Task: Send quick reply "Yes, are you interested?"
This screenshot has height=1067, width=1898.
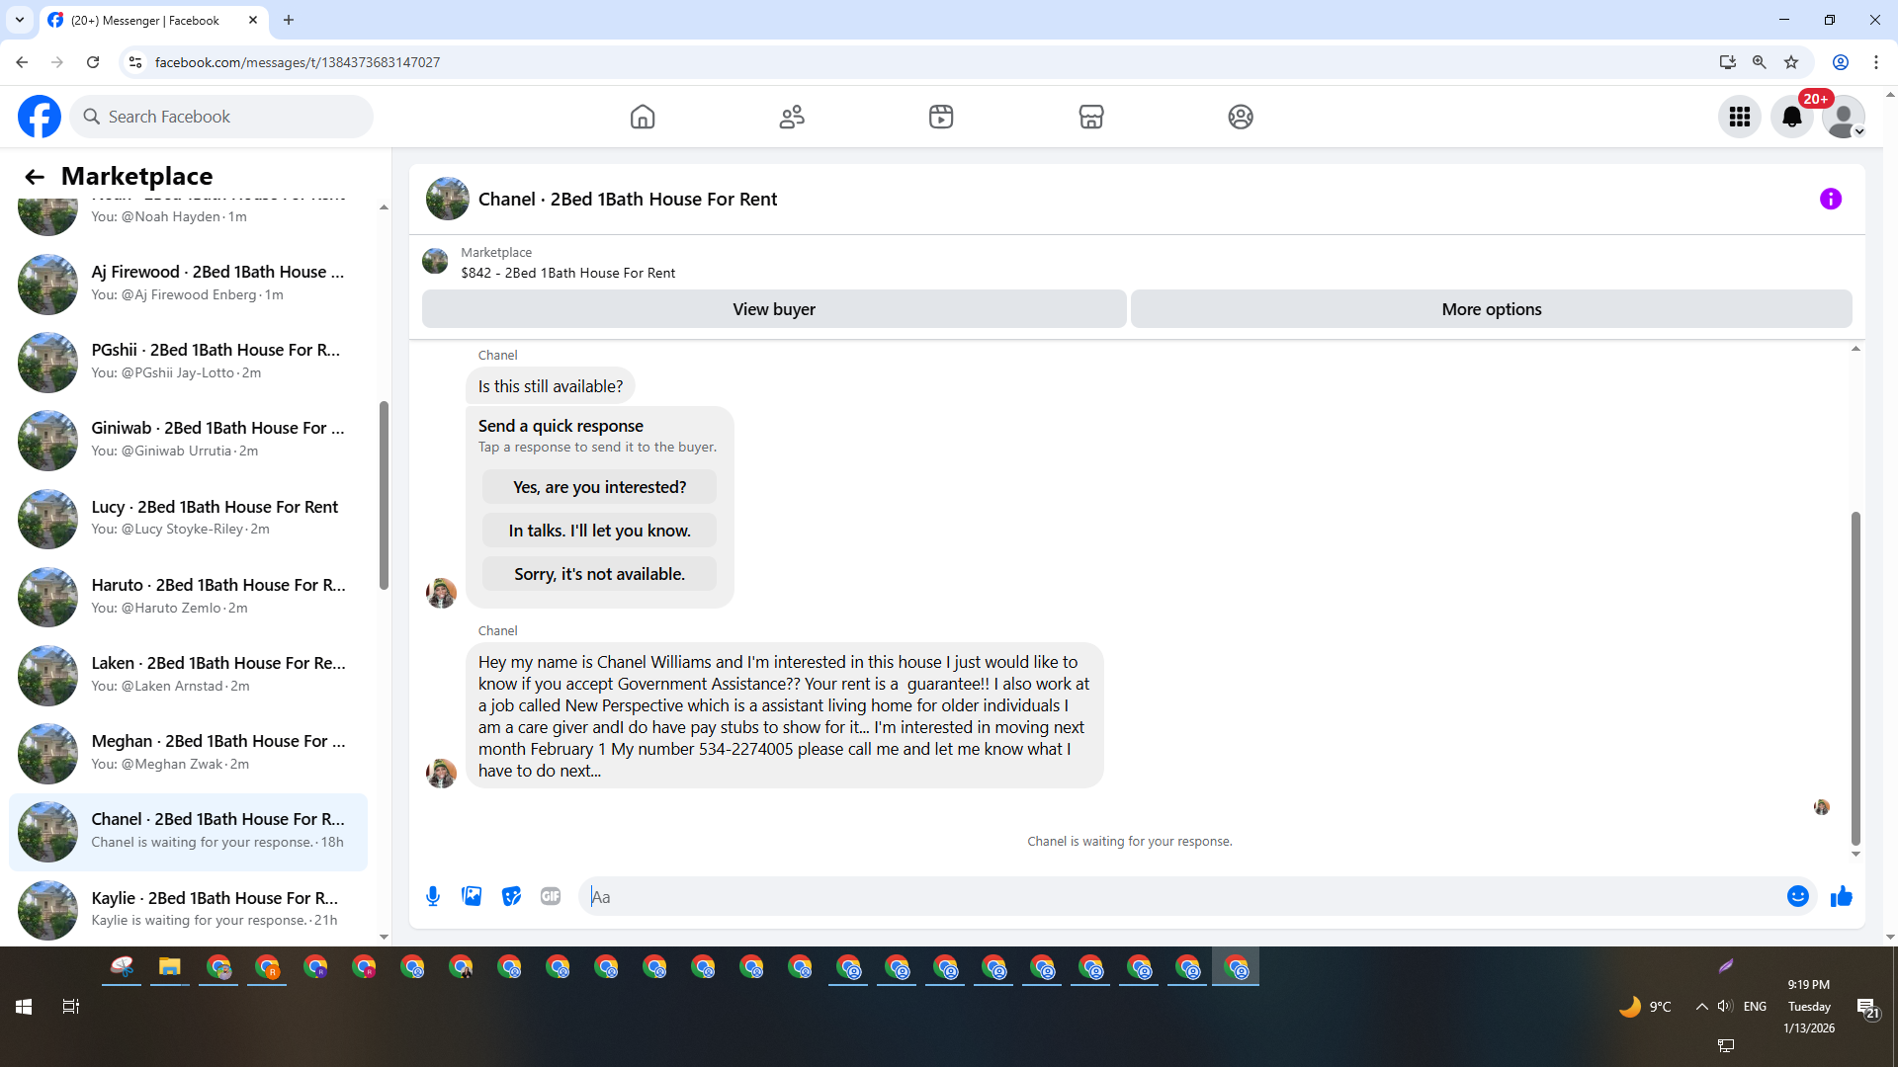Action: pos(599,487)
